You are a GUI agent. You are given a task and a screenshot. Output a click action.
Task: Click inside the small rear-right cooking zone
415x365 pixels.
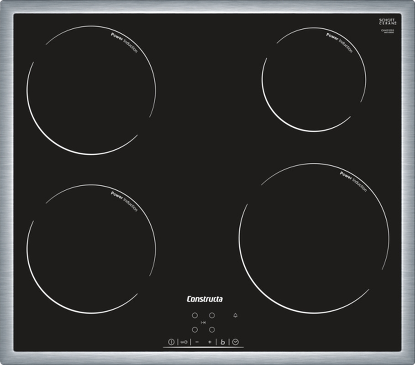point(314,80)
